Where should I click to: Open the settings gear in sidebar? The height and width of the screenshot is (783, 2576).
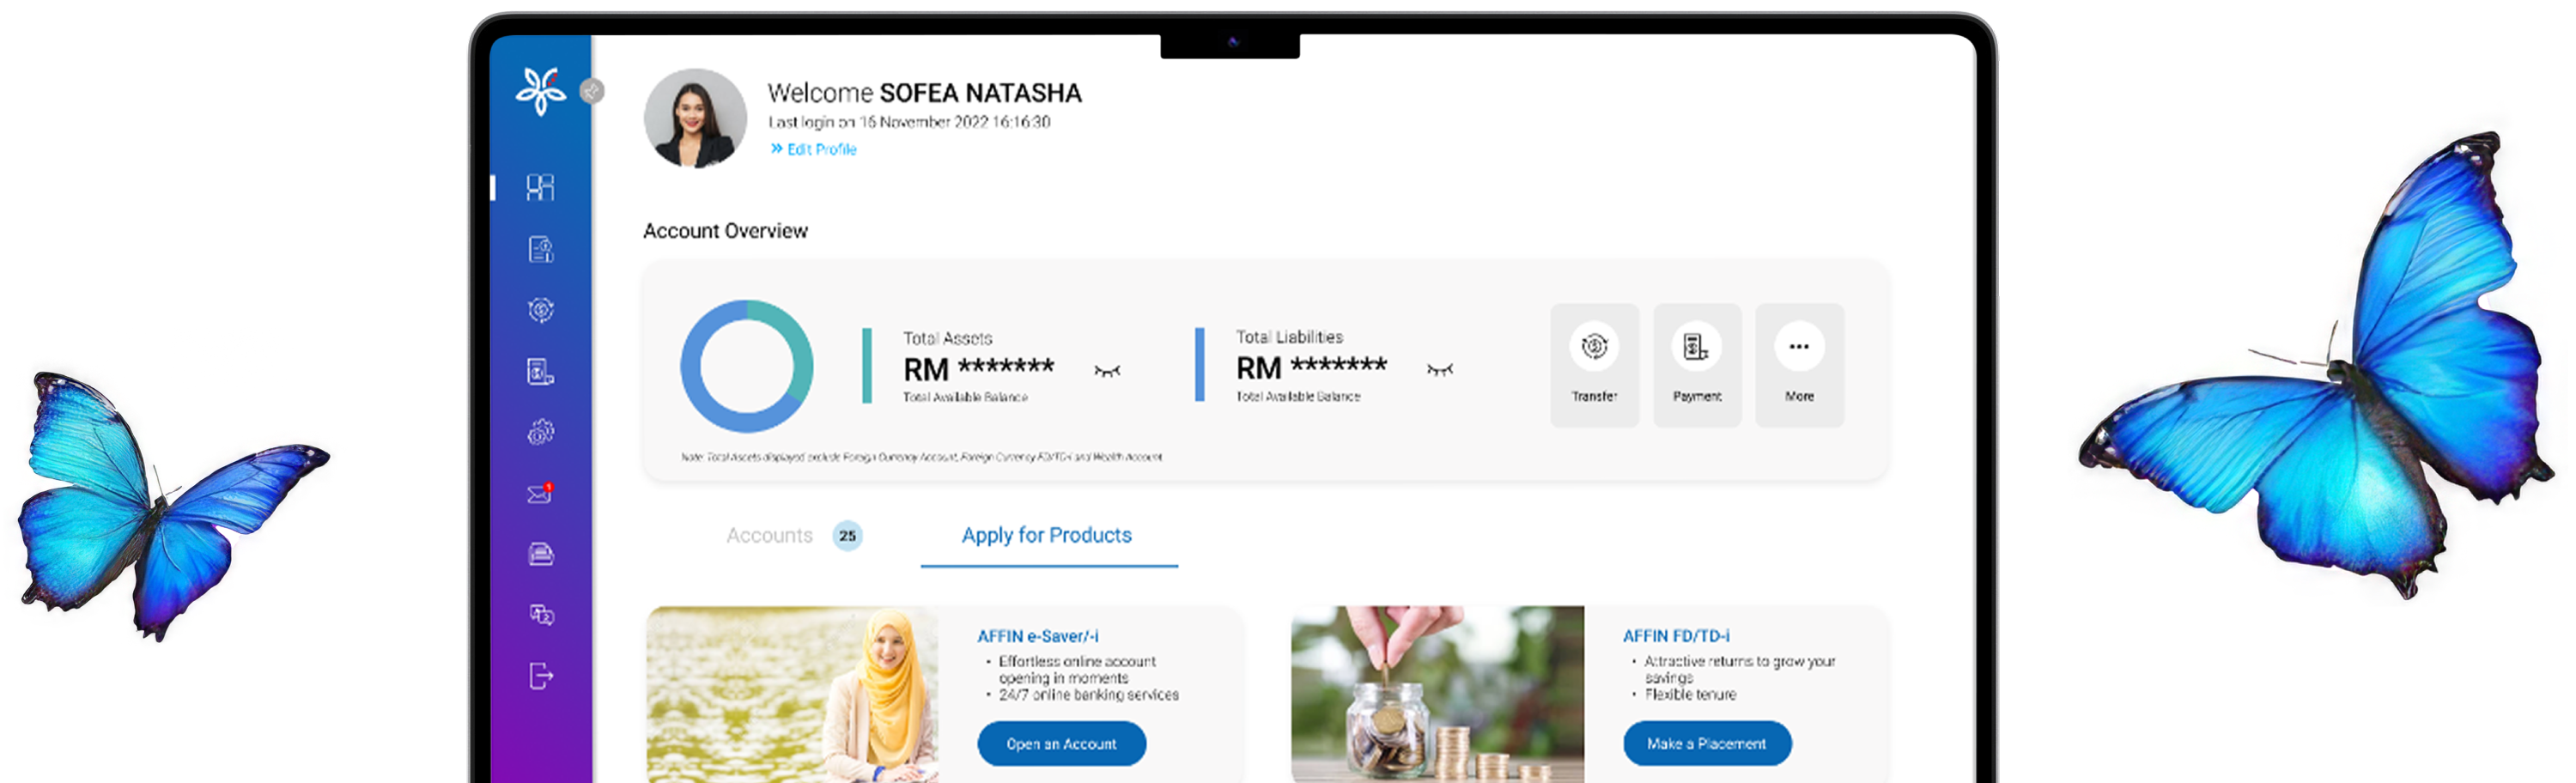(x=540, y=432)
